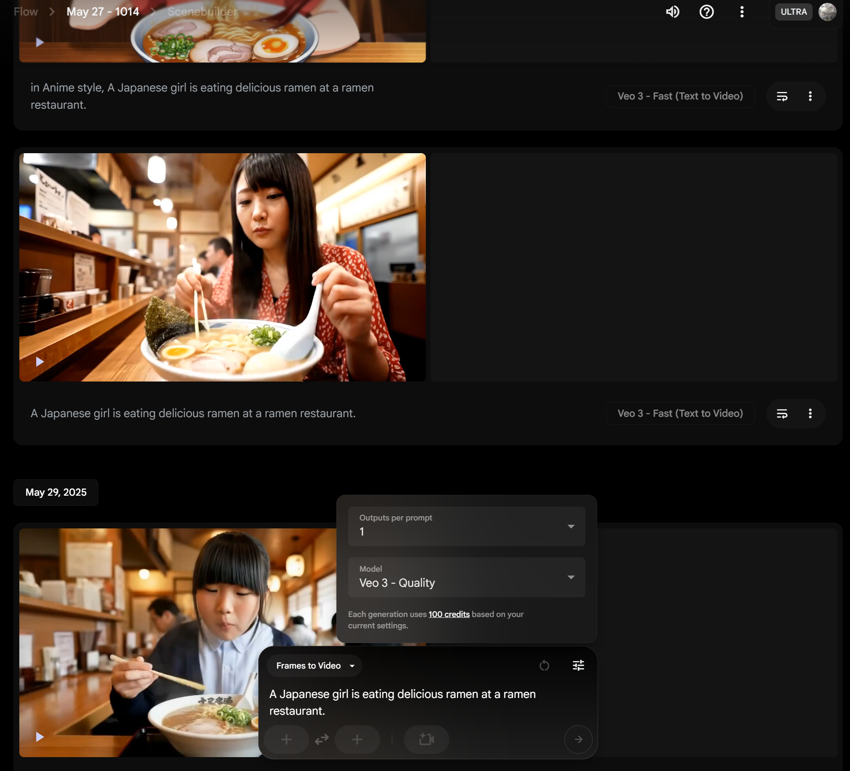Go to Flow breadcrumb
Image resolution: width=850 pixels, height=771 pixels.
point(26,12)
